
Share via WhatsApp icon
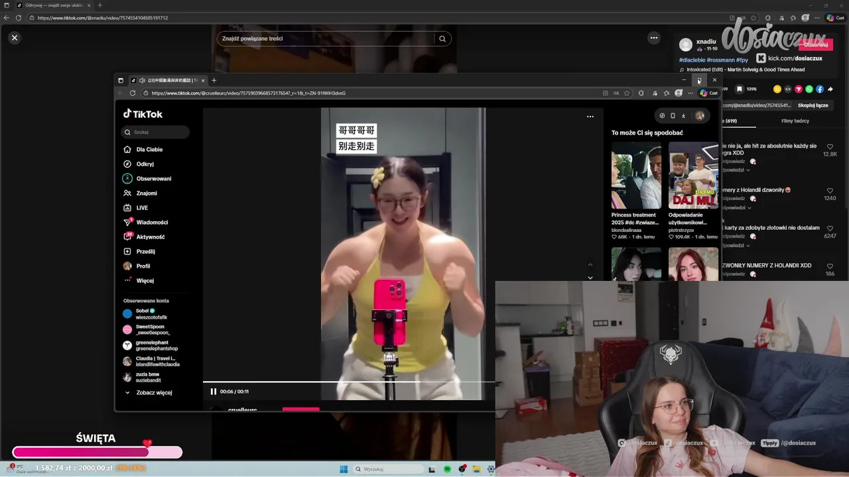[x=809, y=89]
